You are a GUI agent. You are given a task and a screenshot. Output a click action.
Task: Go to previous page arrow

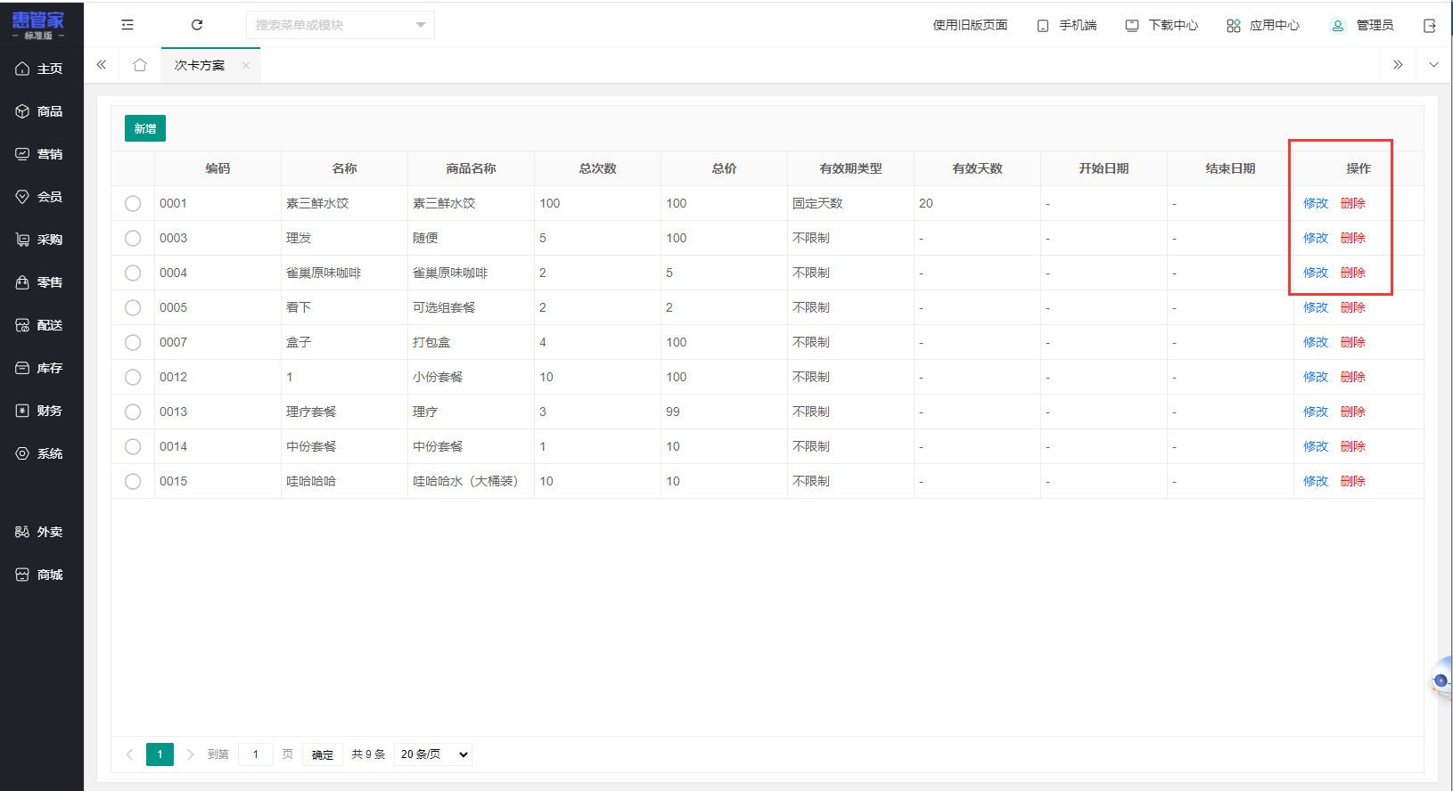pos(129,754)
